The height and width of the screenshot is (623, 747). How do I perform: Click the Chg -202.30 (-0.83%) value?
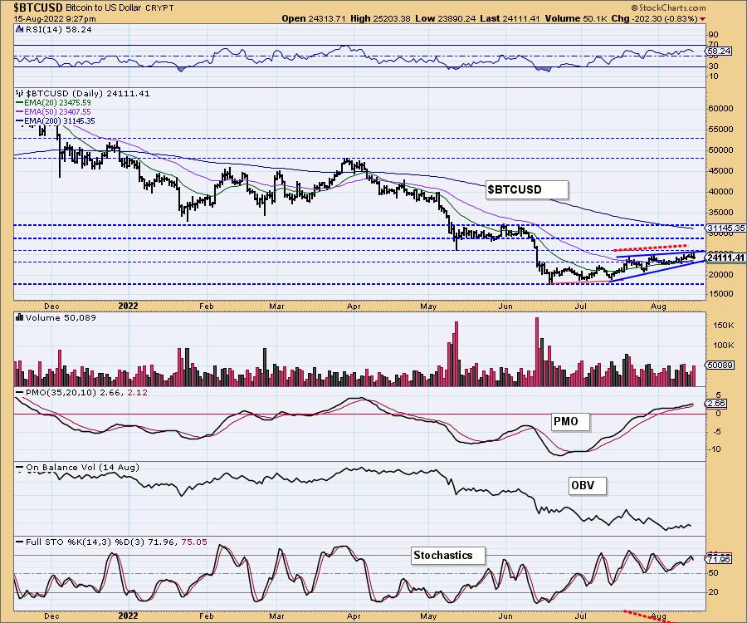point(655,18)
